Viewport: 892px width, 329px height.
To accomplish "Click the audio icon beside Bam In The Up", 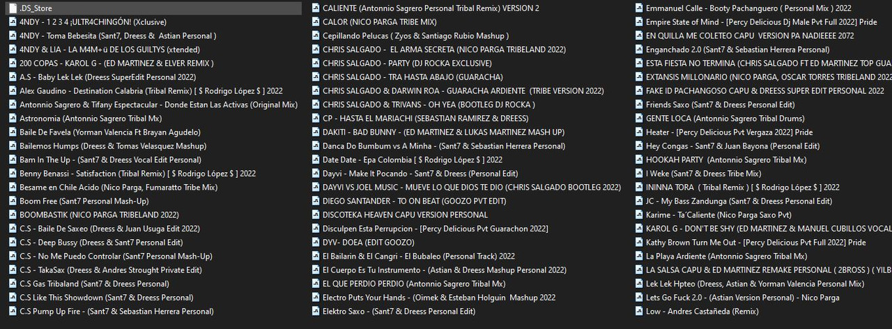I will tap(13, 160).
